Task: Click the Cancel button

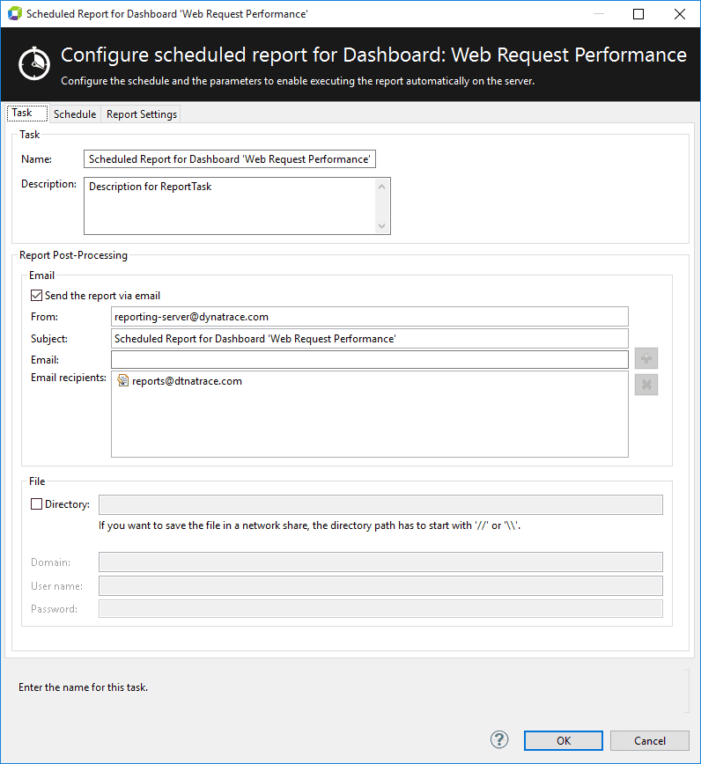Action: coord(649,740)
